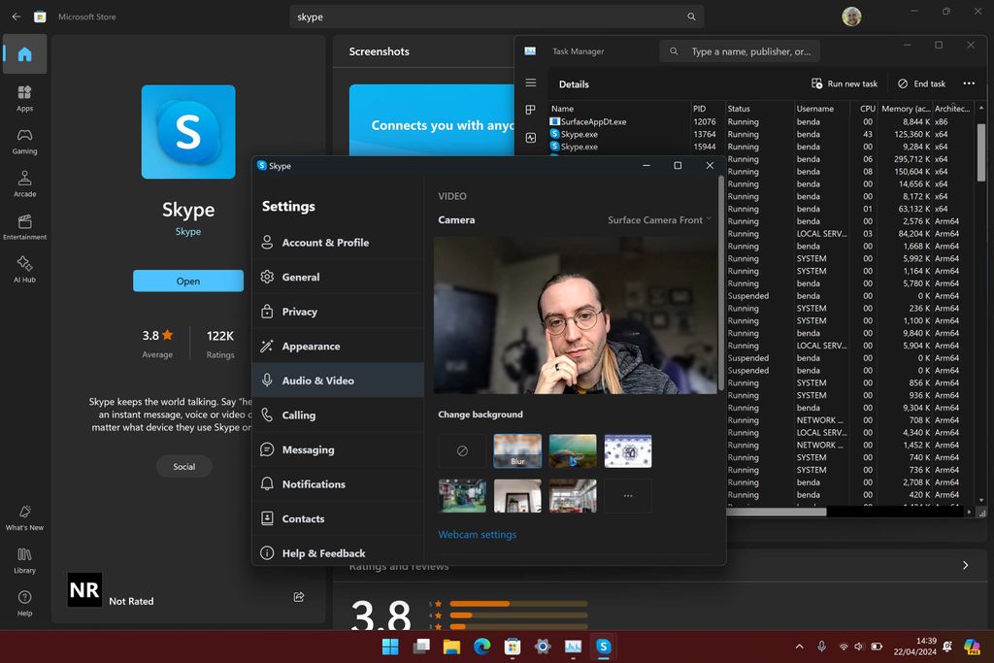Open Task Manager's more options menu
The height and width of the screenshot is (663, 994).
(969, 83)
